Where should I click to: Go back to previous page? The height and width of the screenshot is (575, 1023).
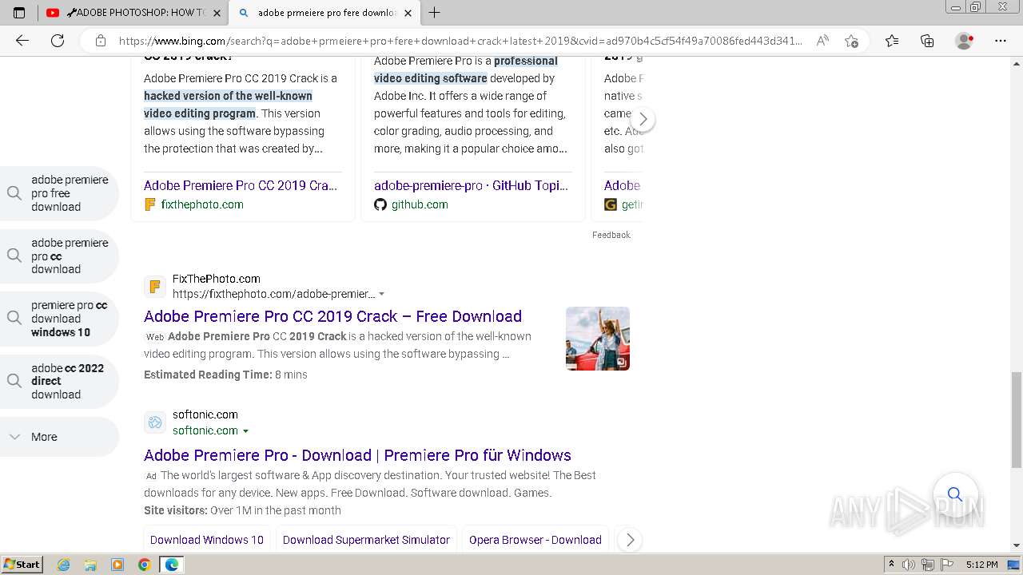pos(22,41)
